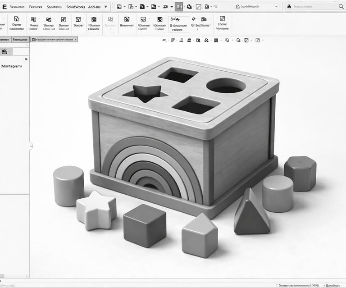Click the left panel splitter handle
The width and height of the screenshot is (346, 288).
point(31,146)
